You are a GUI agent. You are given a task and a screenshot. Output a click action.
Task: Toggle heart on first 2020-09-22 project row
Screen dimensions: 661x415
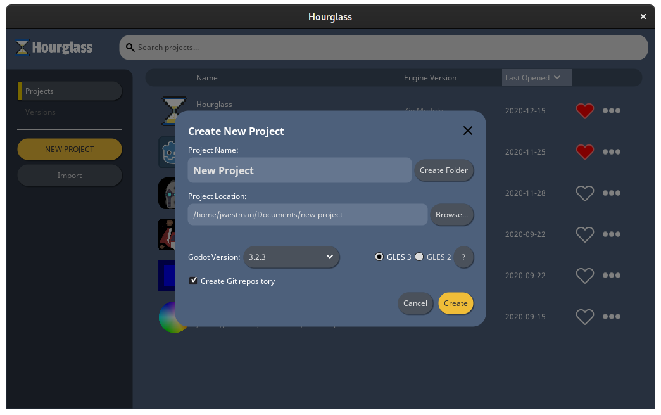click(x=584, y=234)
